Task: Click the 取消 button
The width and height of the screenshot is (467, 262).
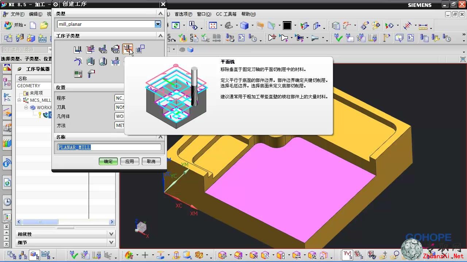Action: coord(151,161)
